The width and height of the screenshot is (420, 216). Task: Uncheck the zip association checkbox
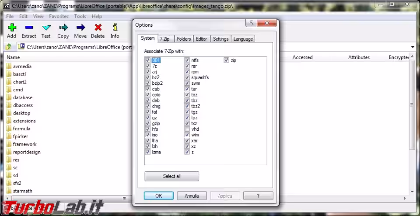tap(227, 60)
